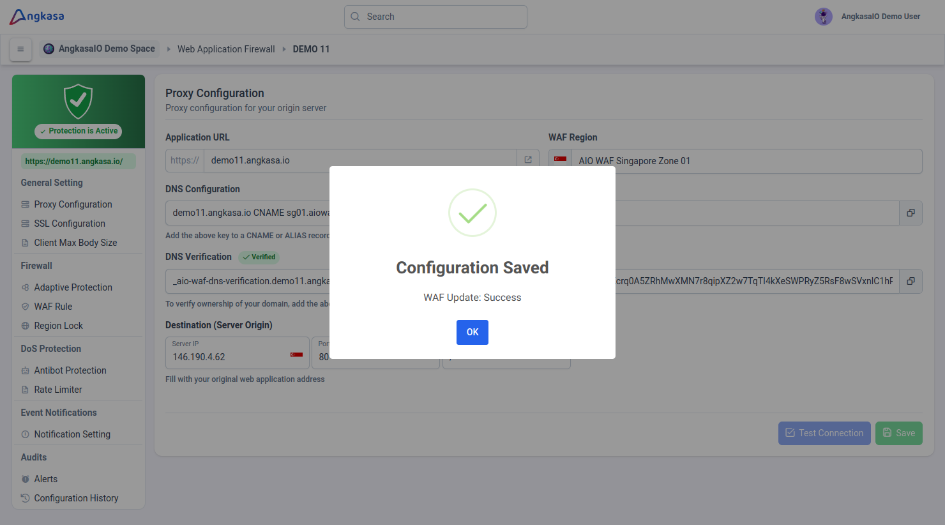Click the Configuration Saved heading

pos(472,268)
